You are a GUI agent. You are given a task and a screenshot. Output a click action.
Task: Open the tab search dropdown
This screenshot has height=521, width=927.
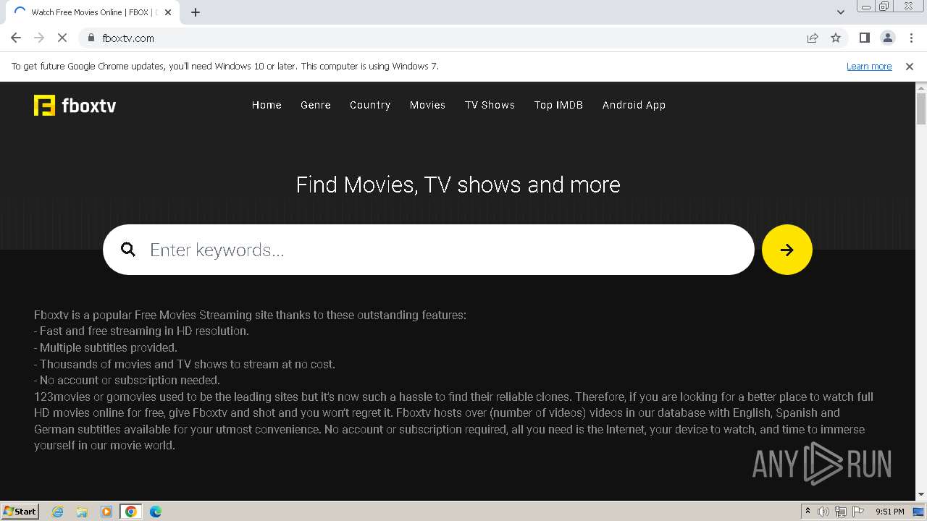coord(840,12)
